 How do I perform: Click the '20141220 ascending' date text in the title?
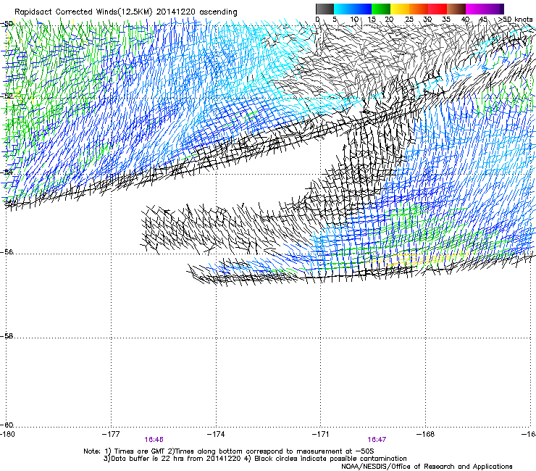click(x=196, y=12)
